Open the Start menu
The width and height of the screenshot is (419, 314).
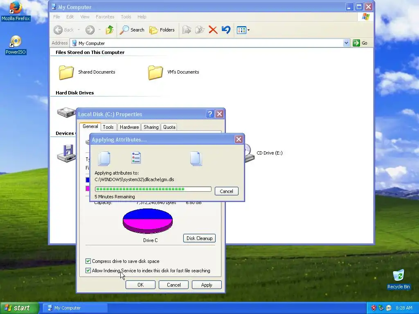(19, 308)
